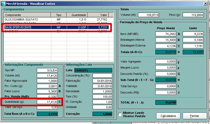This screenshot has height=124, width=210.
Task: Click the Fator Higroscopia field
Action: [47, 81]
